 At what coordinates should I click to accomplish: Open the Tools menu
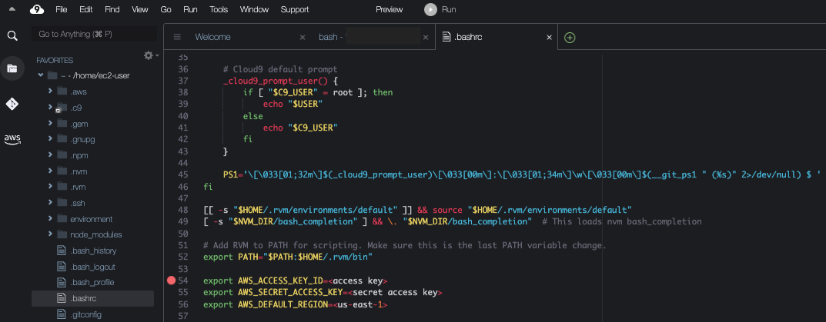[x=219, y=9]
